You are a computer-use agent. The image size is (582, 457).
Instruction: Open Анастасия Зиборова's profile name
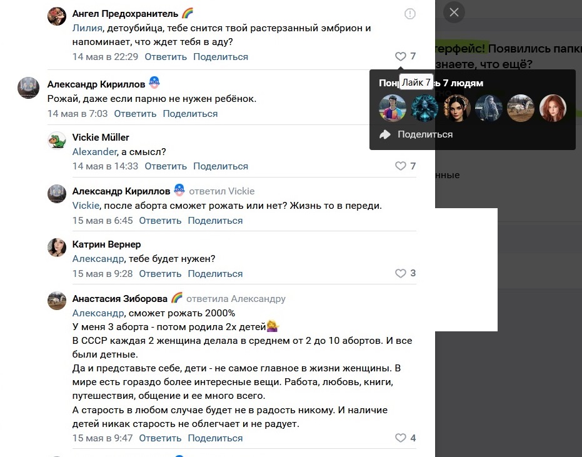[x=120, y=298]
